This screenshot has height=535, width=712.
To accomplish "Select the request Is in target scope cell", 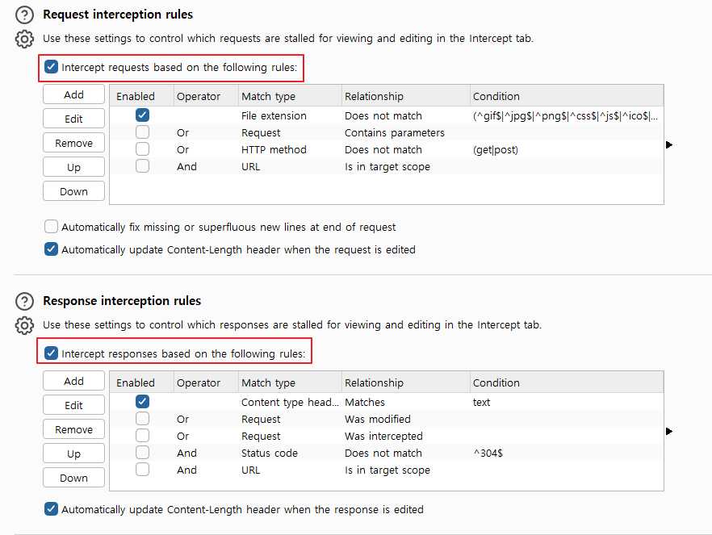I will [405, 166].
